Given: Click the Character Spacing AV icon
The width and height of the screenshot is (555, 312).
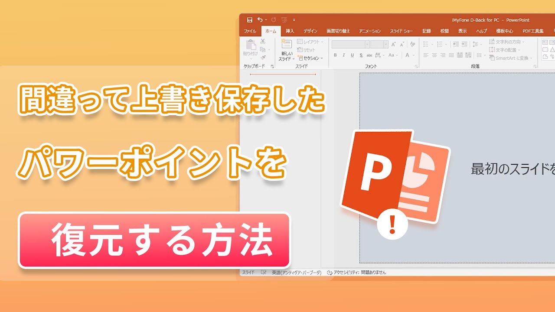Looking at the screenshot, I should (x=378, y=55).
